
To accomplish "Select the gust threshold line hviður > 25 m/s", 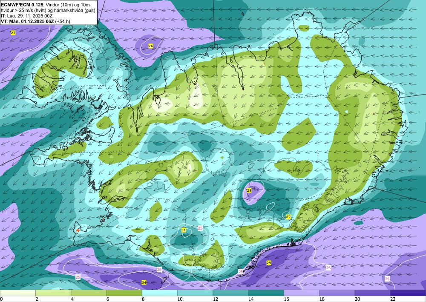I will coord(48,10).
